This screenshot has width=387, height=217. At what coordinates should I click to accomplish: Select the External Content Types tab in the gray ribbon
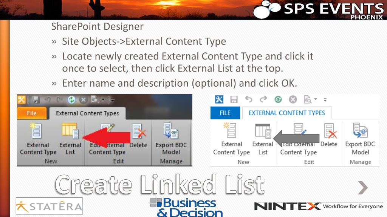(x=87, y=113)
